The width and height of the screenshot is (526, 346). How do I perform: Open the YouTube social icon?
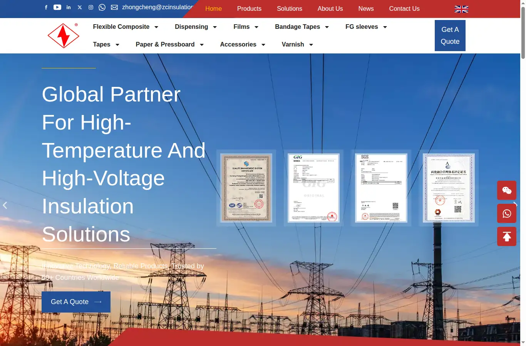pos(57,7)
